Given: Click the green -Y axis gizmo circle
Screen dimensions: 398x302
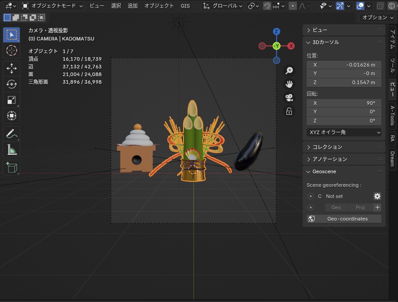Looking at the screenshot, I should click(x=277, y=46).
